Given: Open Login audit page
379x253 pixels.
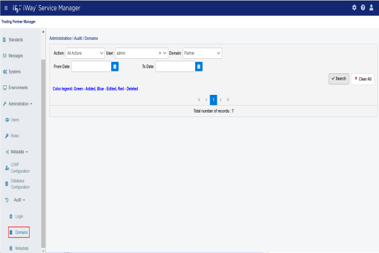Looking at the screenshot, I should 19,216.
